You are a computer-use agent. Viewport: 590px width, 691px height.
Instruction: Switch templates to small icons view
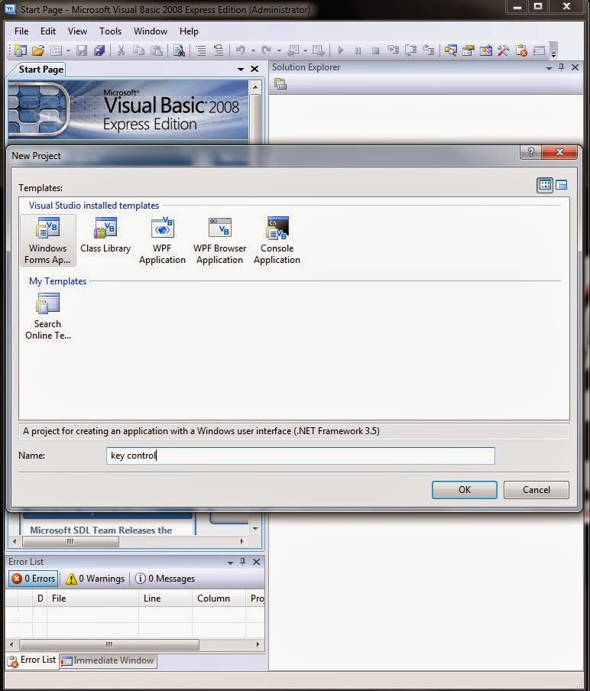point(562,185)
